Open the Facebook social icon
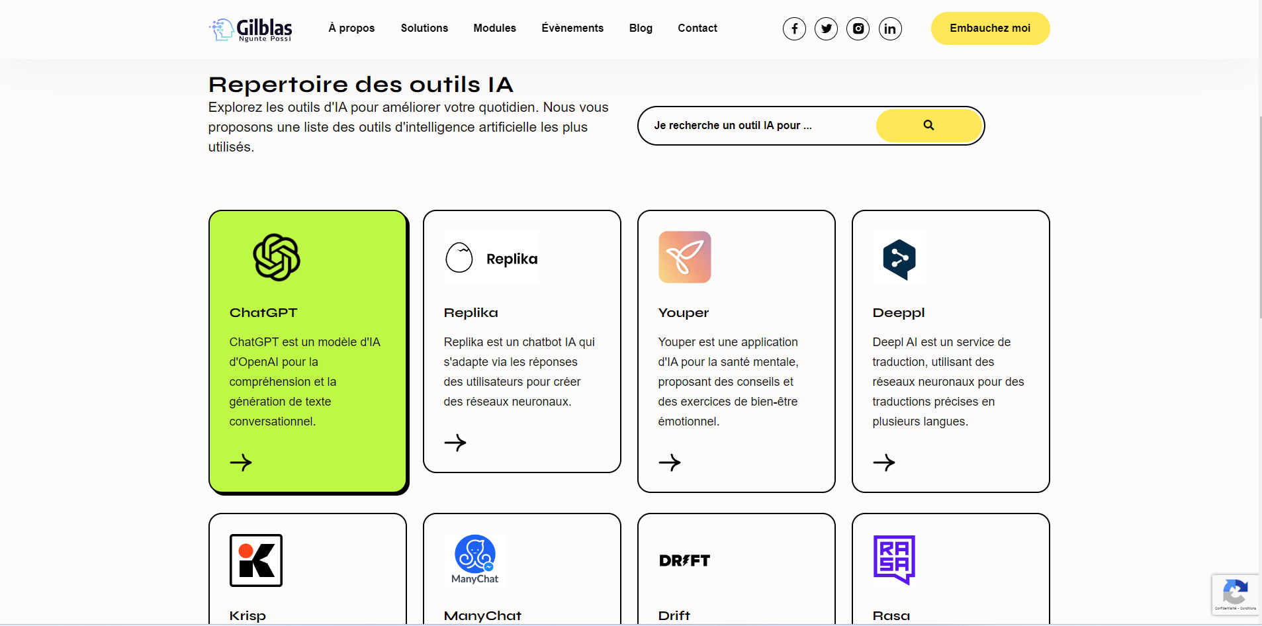Screen dimensions: 1262x626 pyautogui.click(x=794, y=28)
